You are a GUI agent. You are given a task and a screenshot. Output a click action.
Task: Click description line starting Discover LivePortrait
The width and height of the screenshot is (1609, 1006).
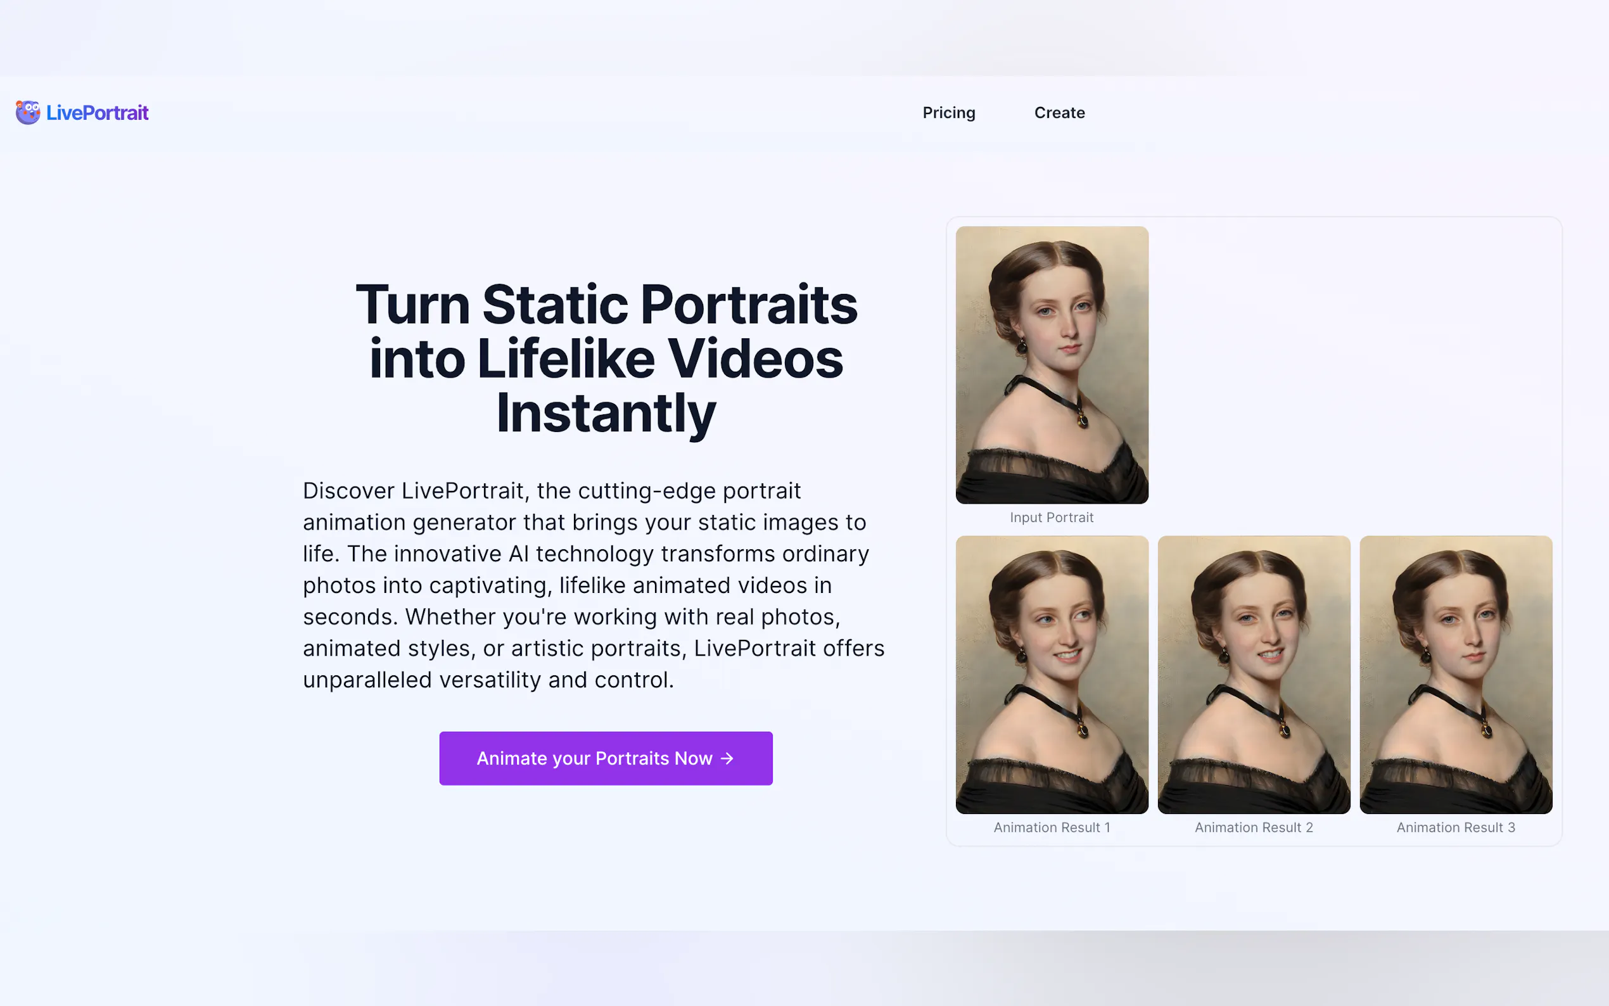tap(551, 491)
